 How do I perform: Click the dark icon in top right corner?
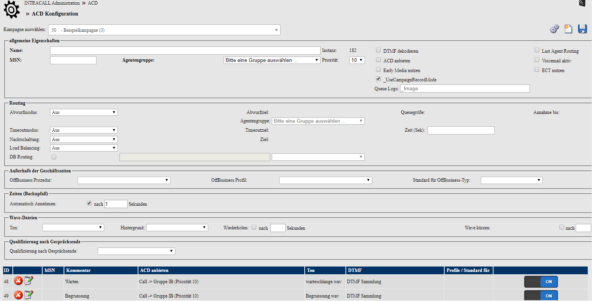pos(582,3)
